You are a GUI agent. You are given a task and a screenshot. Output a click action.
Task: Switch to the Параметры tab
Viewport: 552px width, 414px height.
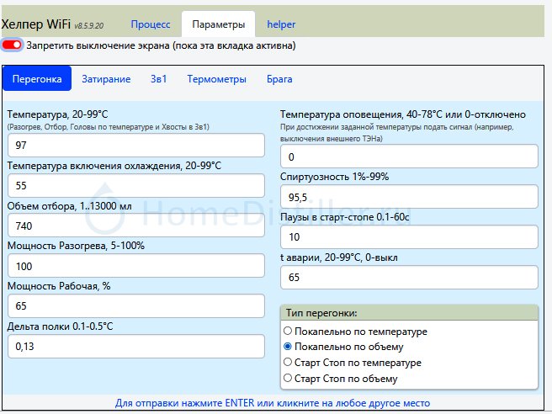pos(218,24)
